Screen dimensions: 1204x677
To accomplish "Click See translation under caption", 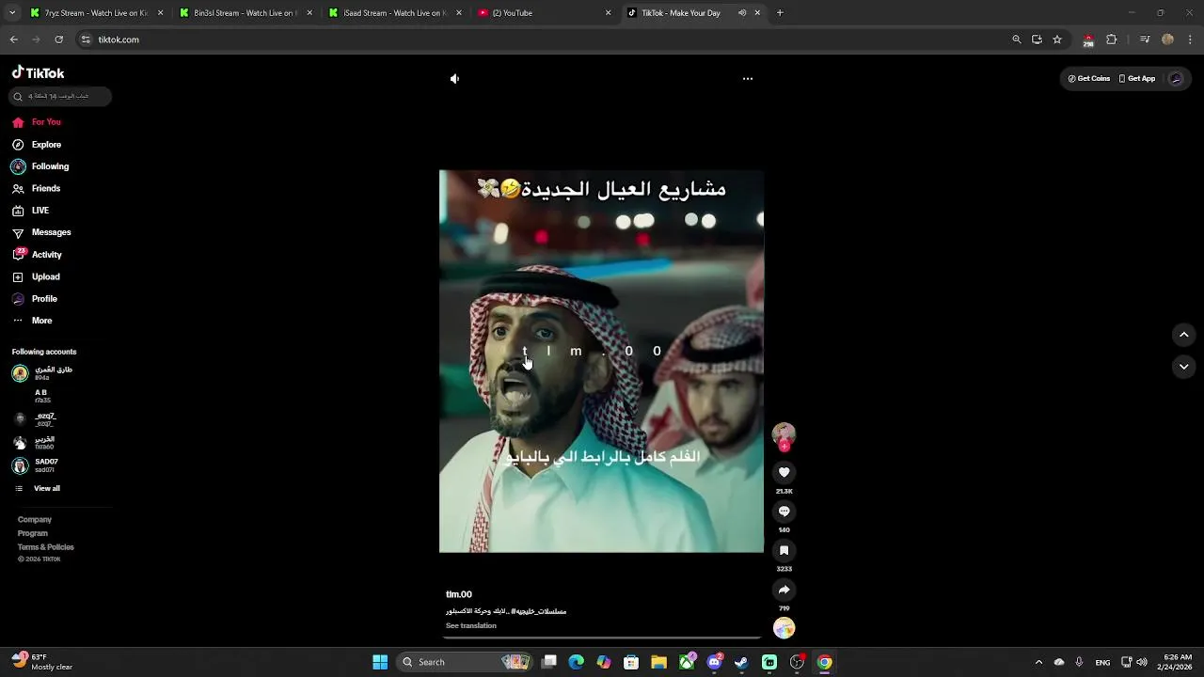I will click(x=471, y=626).
